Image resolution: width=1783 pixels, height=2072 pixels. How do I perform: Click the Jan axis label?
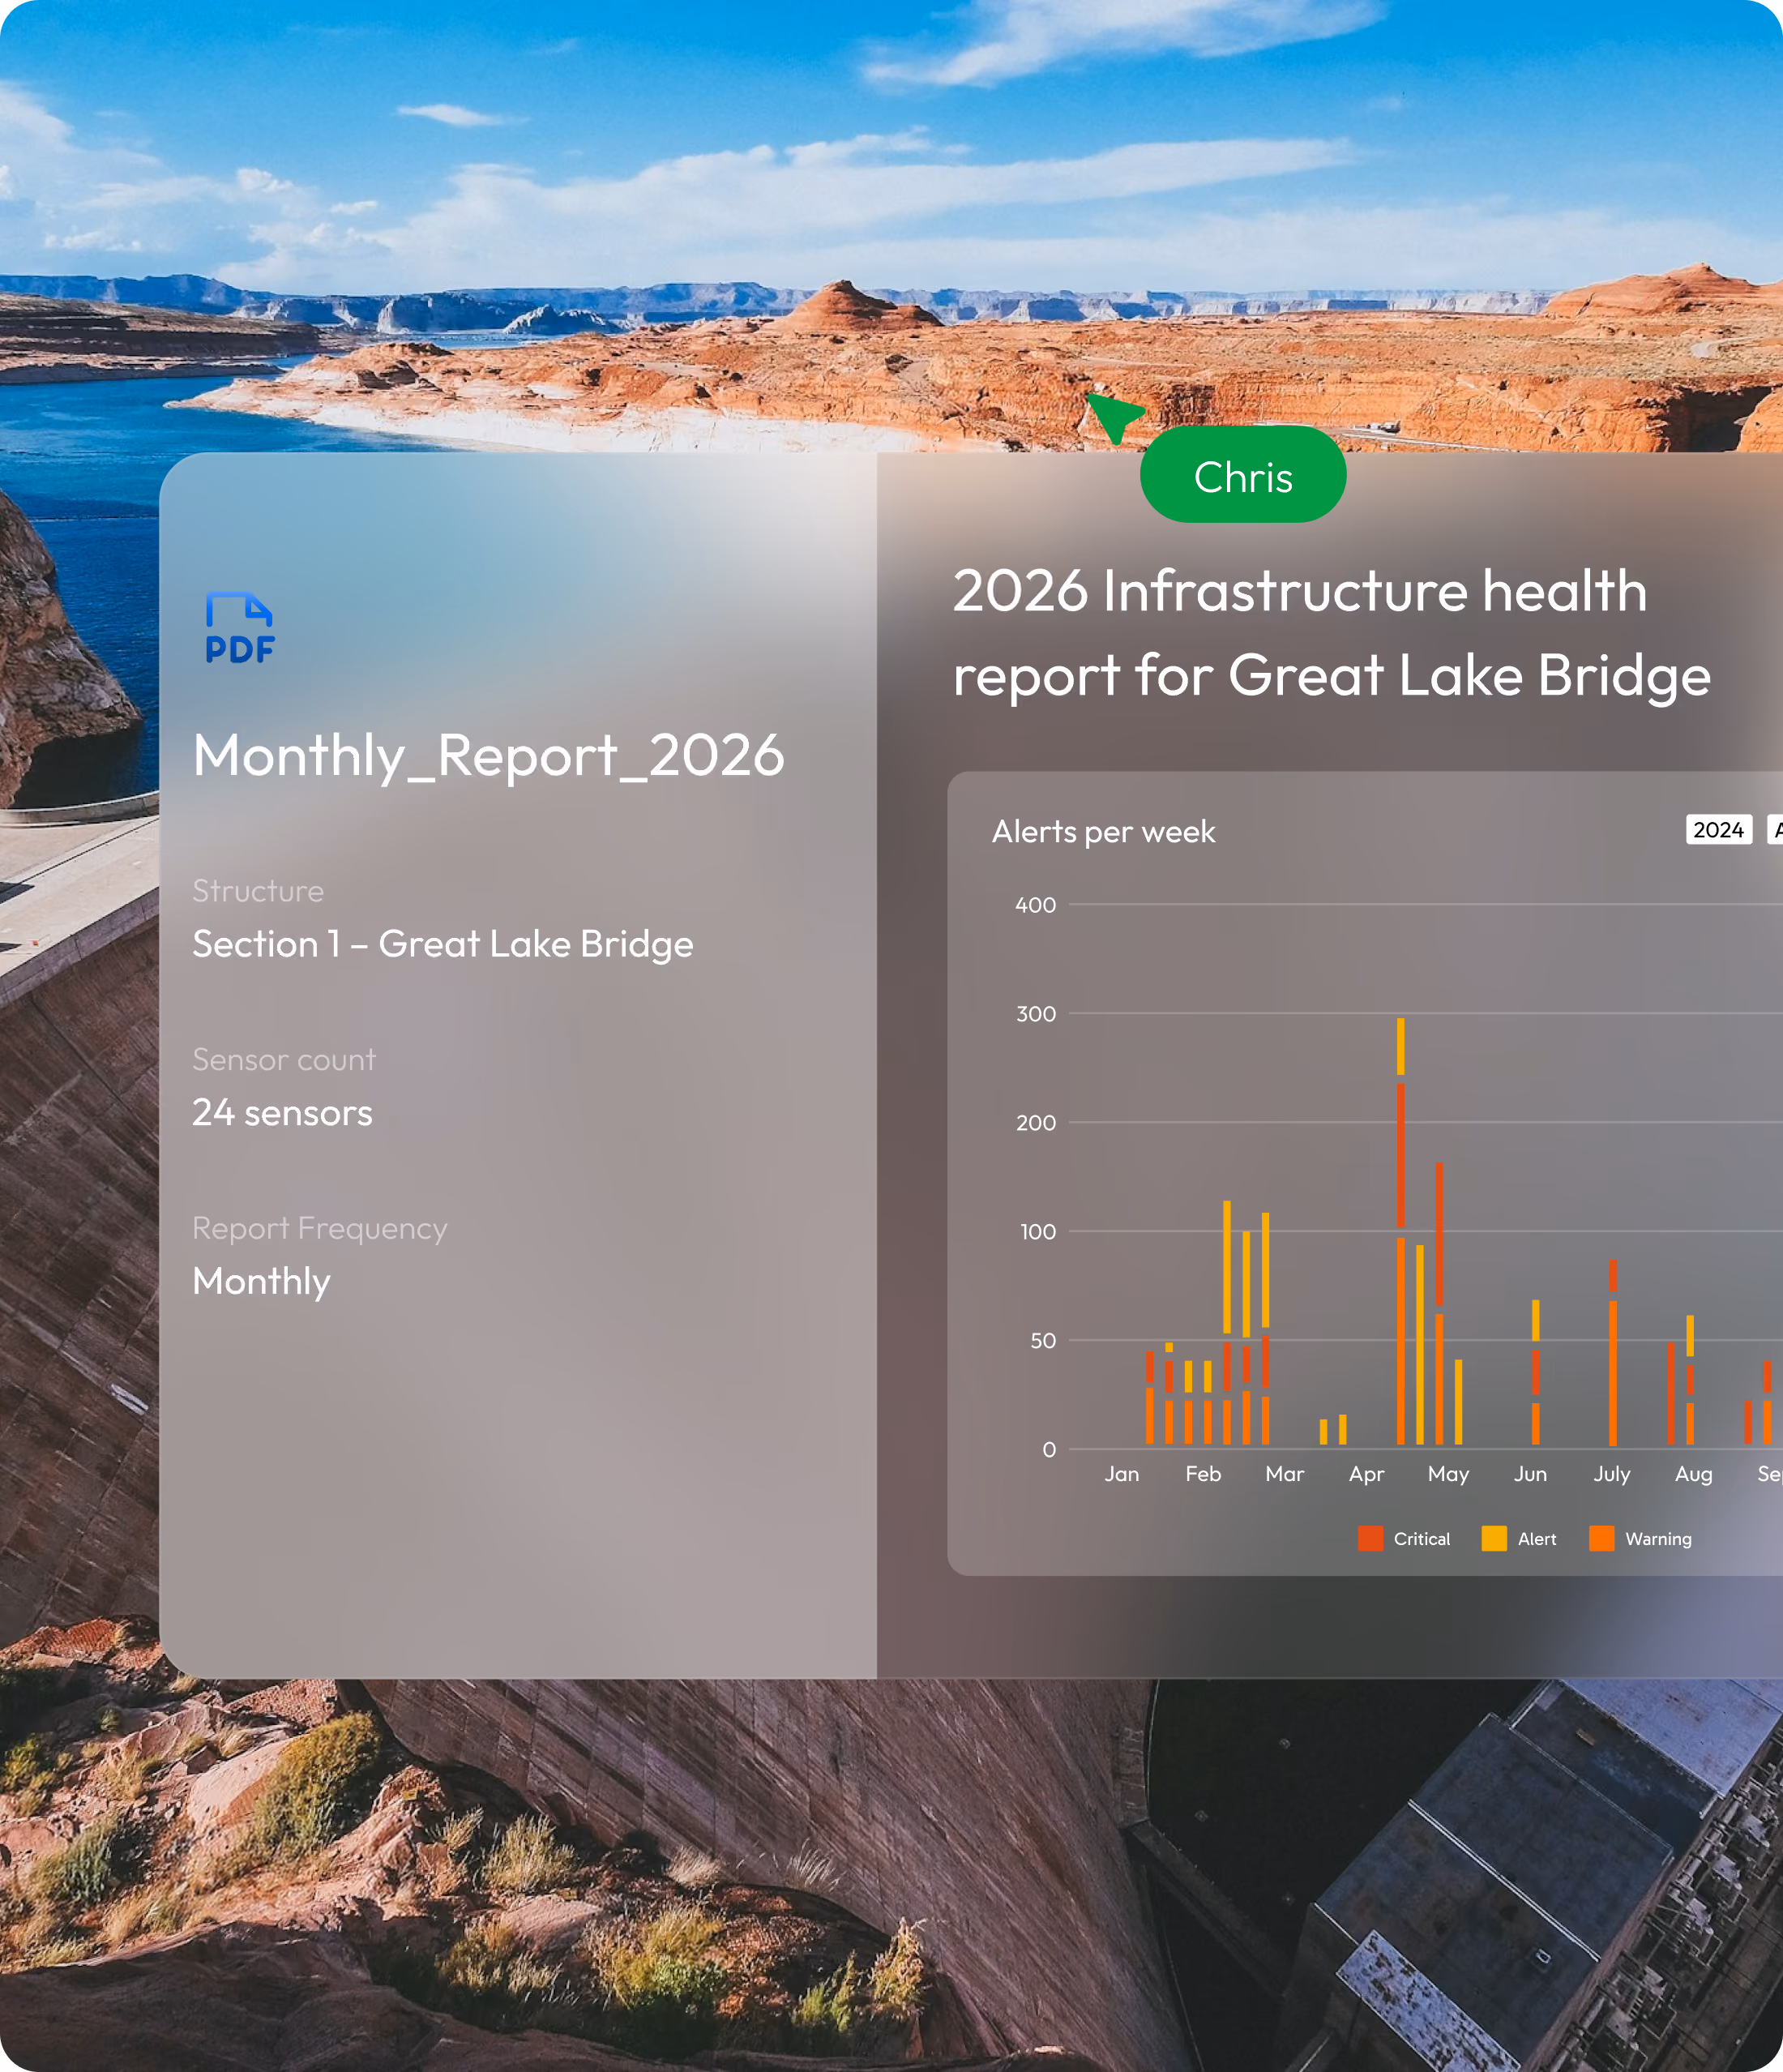[x=1121, y=1474]
